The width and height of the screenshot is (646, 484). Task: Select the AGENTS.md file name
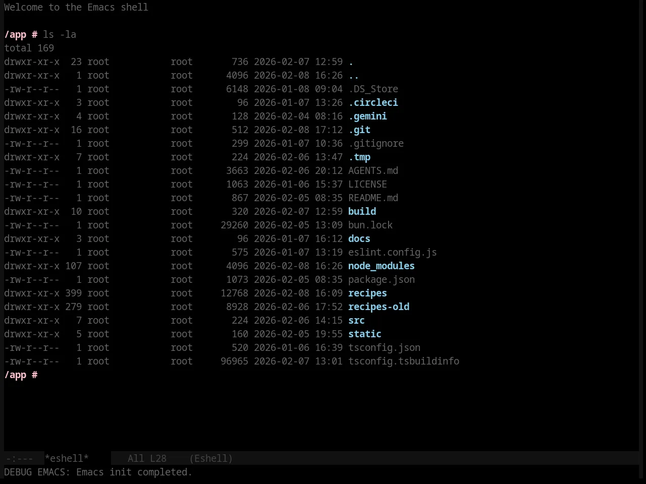coord(373,170)
